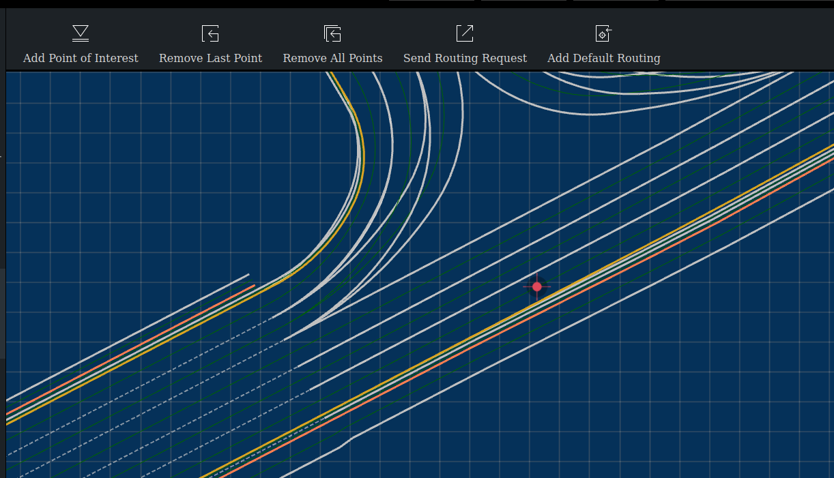Click the "Send Routing Request" label

tap(465, 58)
